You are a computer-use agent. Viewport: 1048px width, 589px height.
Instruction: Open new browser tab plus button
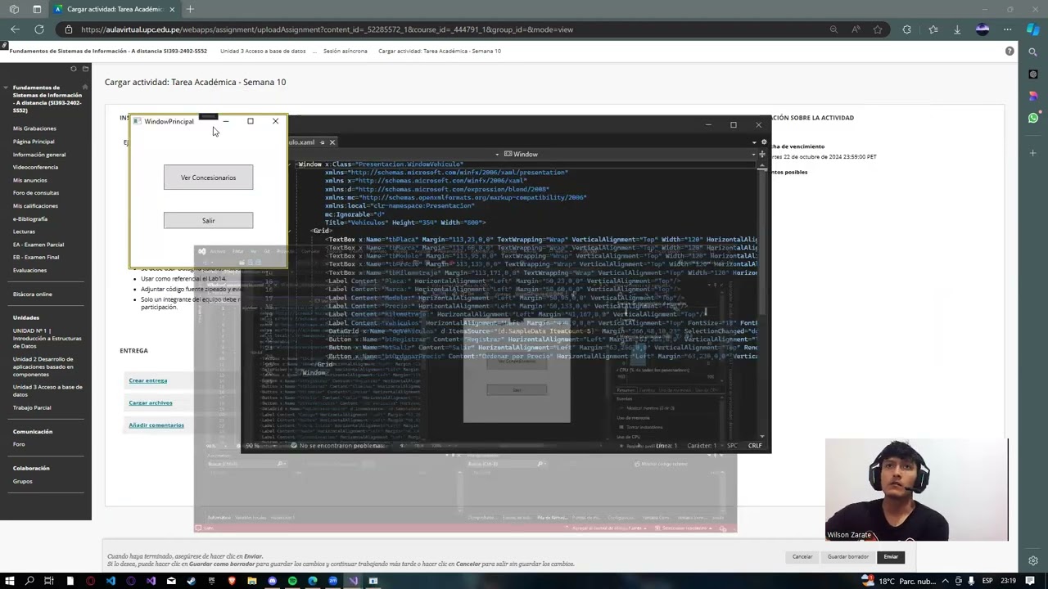(x=190, y=9)
